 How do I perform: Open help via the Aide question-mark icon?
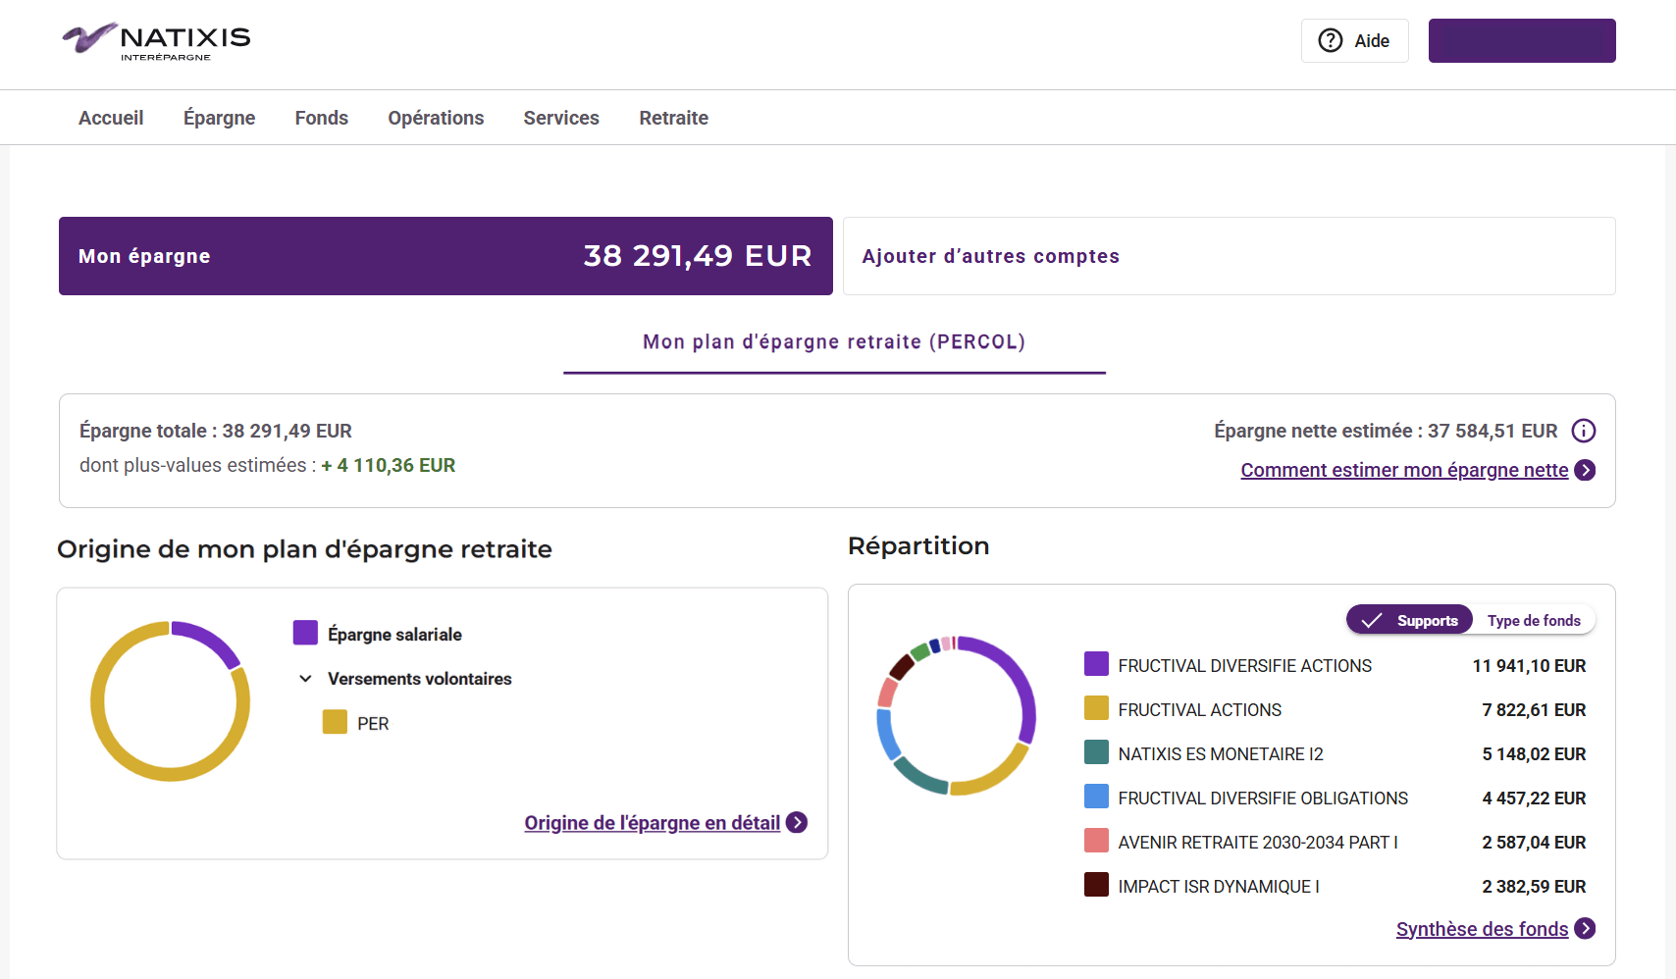click(1331, 40)
